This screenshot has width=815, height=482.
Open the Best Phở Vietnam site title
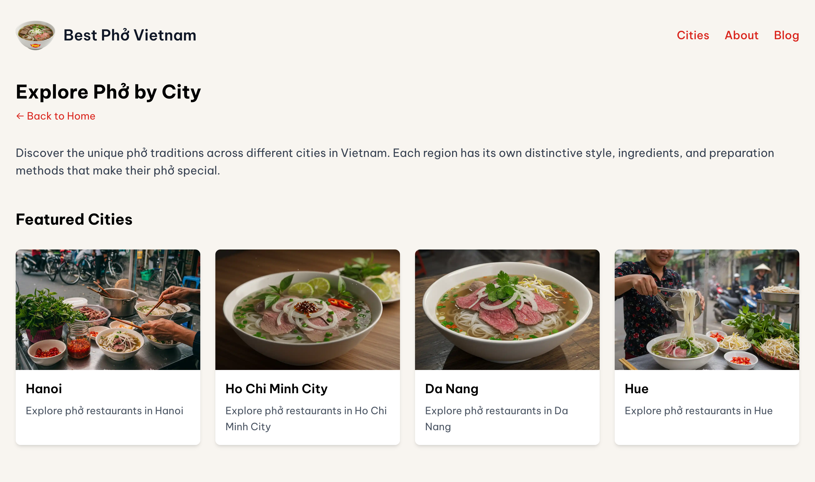[130, 35]
